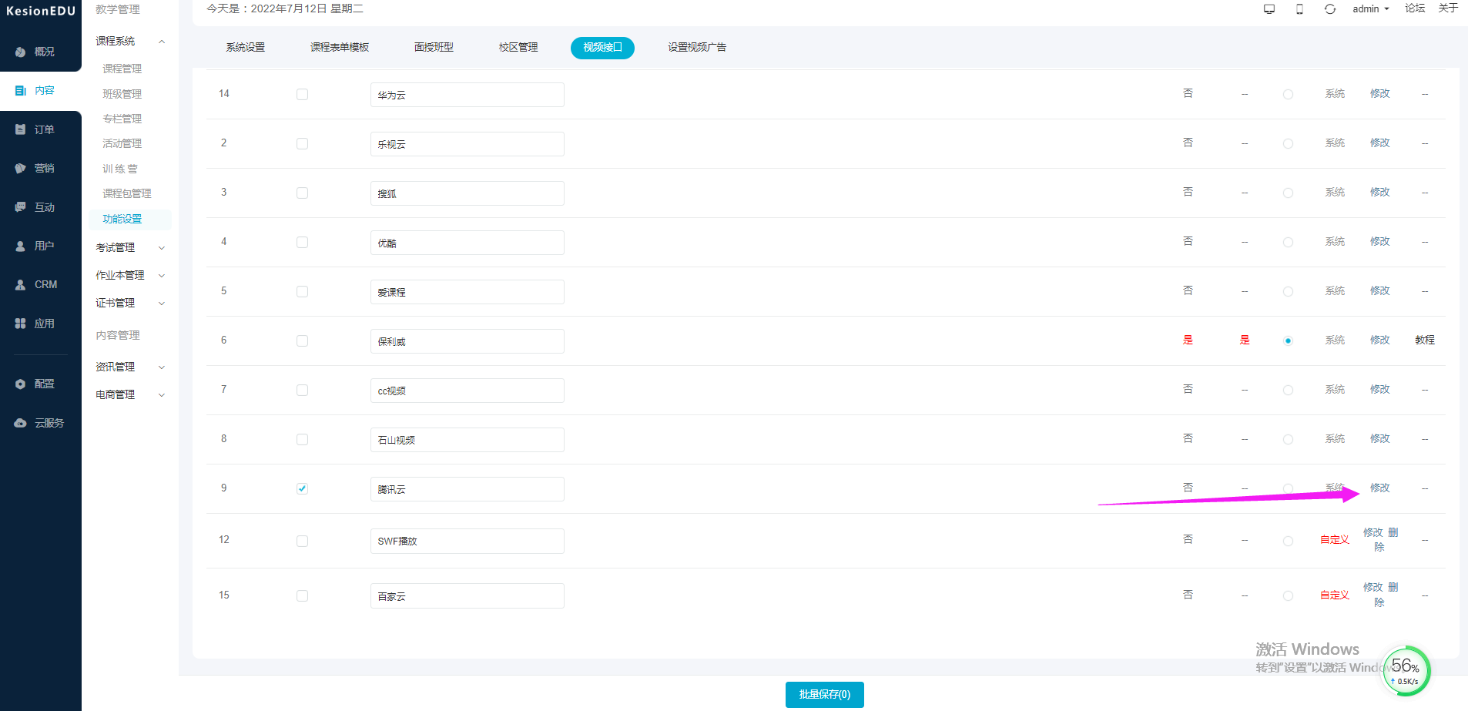Click the 批量保存(0) button
Image resolution: width=1468 pixels, height=711 pixels.
tap(824, 694)
